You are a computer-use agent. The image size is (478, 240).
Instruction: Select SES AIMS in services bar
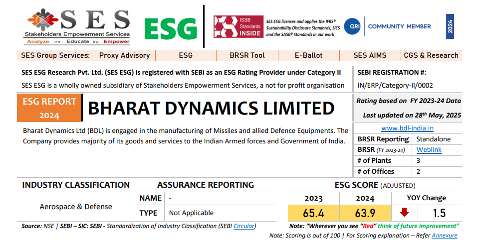click(370, 55)
